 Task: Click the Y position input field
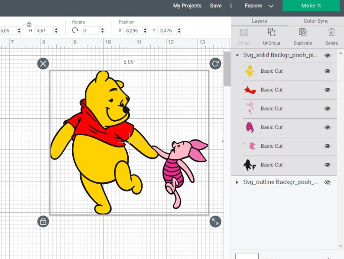pyautogui.click(x=167, y=30)
